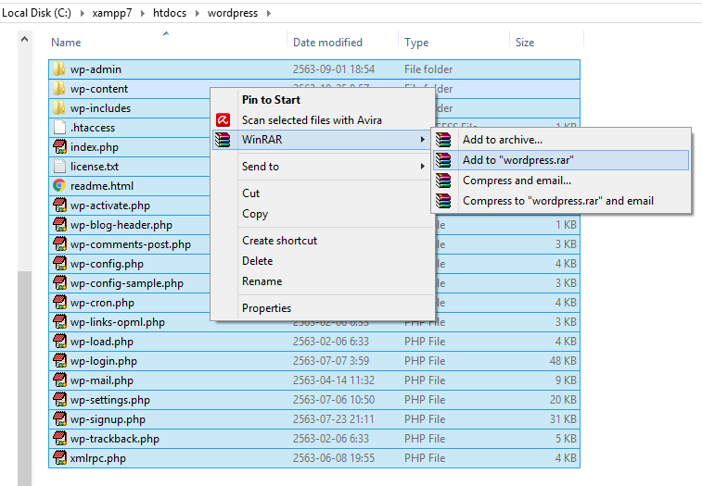Click the wp-load.php file icon
This screenshot has height=486, width=702.
pyautogui.click(x=59, y=342)
